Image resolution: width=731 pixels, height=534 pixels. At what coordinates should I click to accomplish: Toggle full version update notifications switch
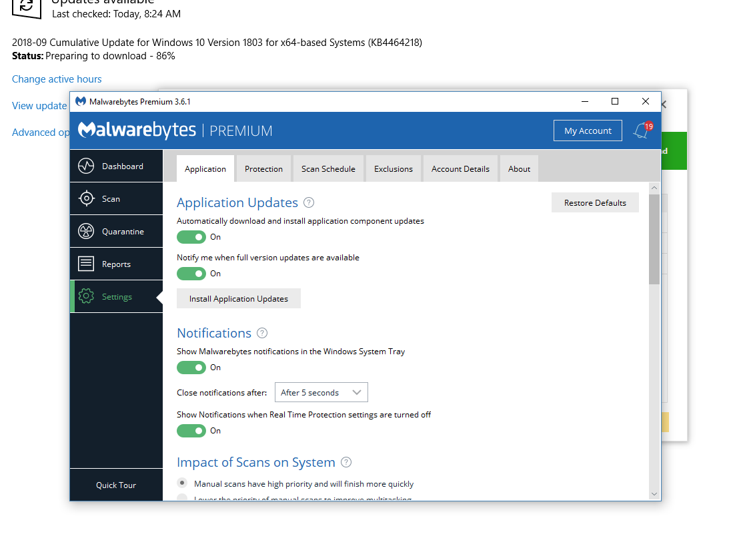tap(191, 274)
